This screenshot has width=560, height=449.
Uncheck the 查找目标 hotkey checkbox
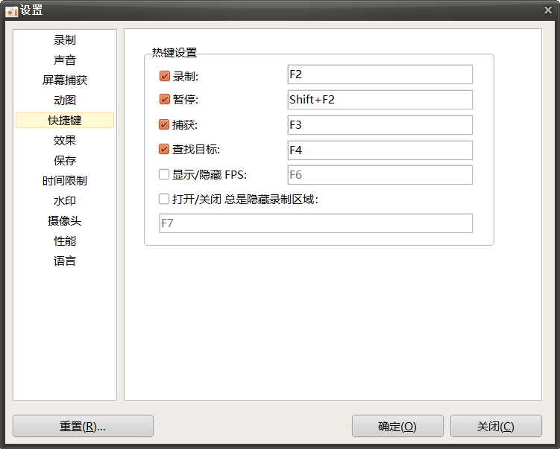pos(164,149)
